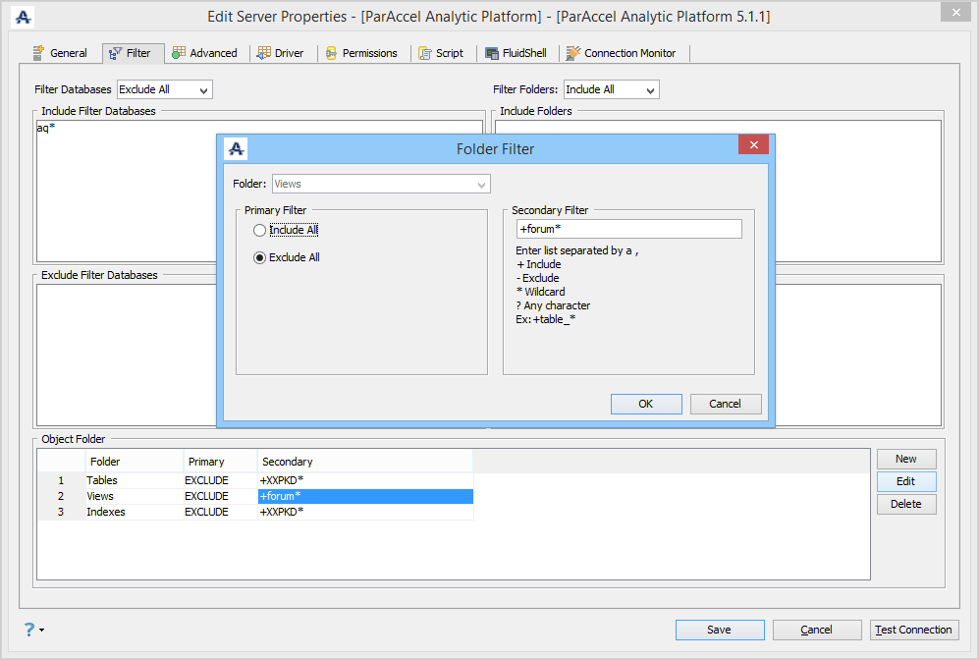Click the +forum* secondary cell
The image size is (979, 660).
[x=365, y=496]
